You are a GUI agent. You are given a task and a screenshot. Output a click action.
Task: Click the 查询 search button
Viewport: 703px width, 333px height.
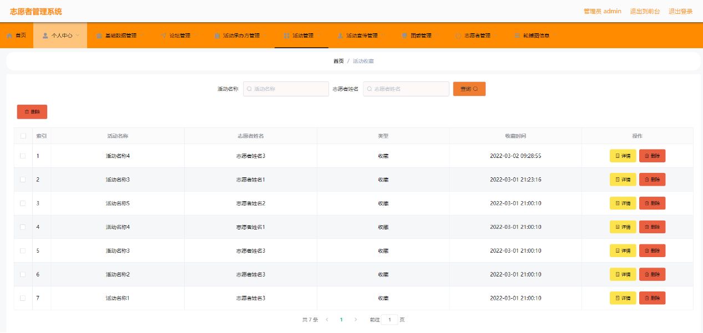(469, 89)
